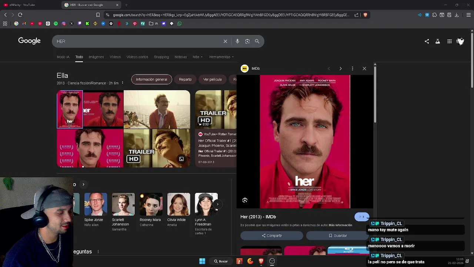The height and width of the screenshot is (267, 474).
Task: Bookmark this page using the bookmark icon
Action: (x=98, y=15)
